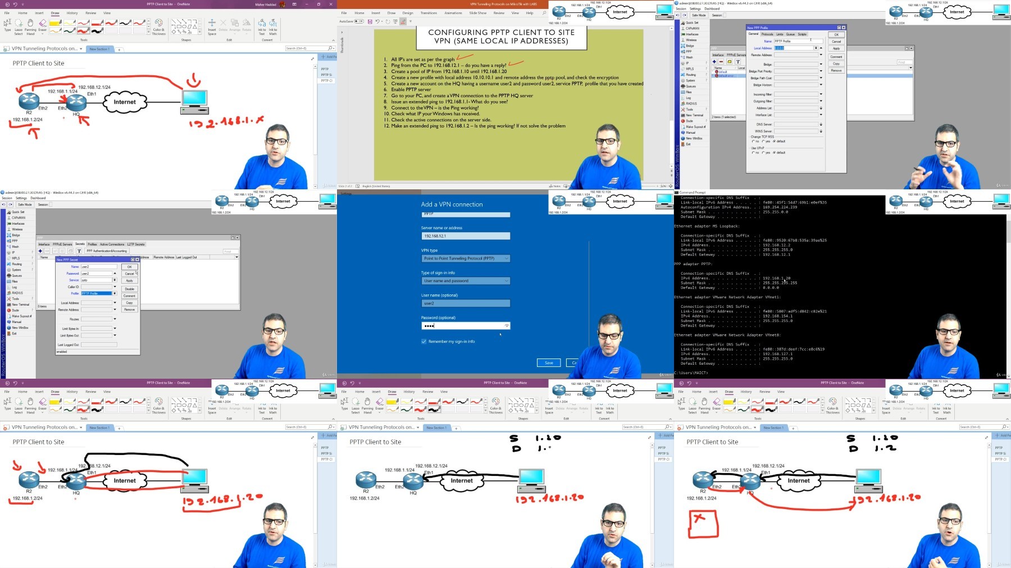Select 'default' under Change TCP MSS

pyautogui.click(x=775, y=142)
